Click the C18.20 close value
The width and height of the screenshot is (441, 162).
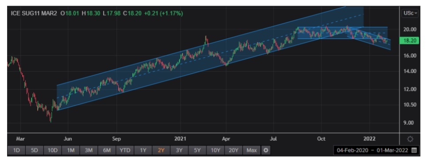coord(132,13)
